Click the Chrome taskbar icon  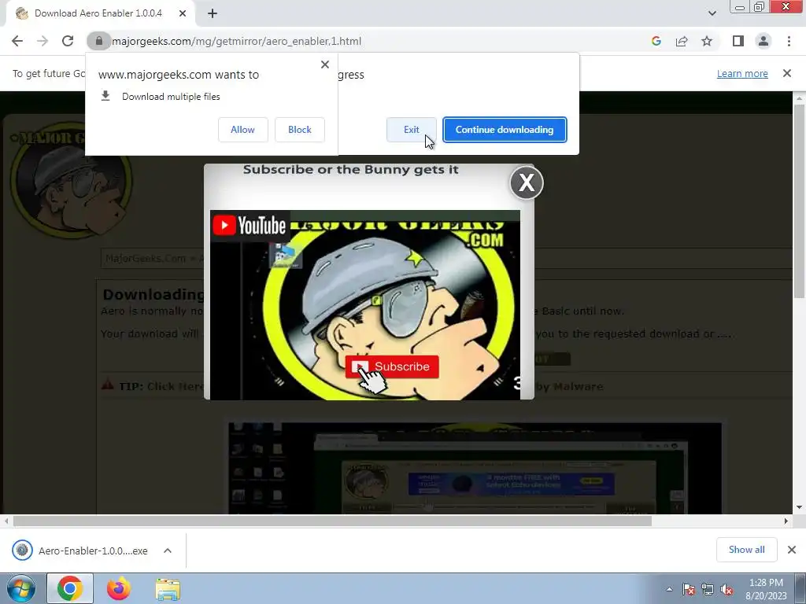(70, 588)
